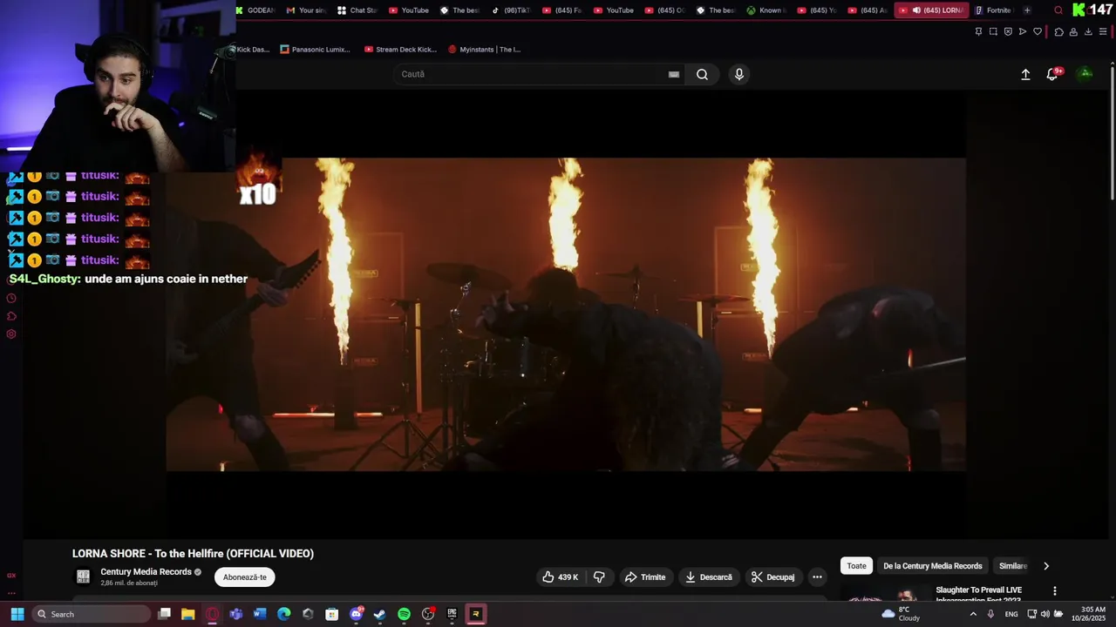Open Windows Start menu
This screenshot has height=627, width=1116.
pyautogui.click(x=17, y=614)
